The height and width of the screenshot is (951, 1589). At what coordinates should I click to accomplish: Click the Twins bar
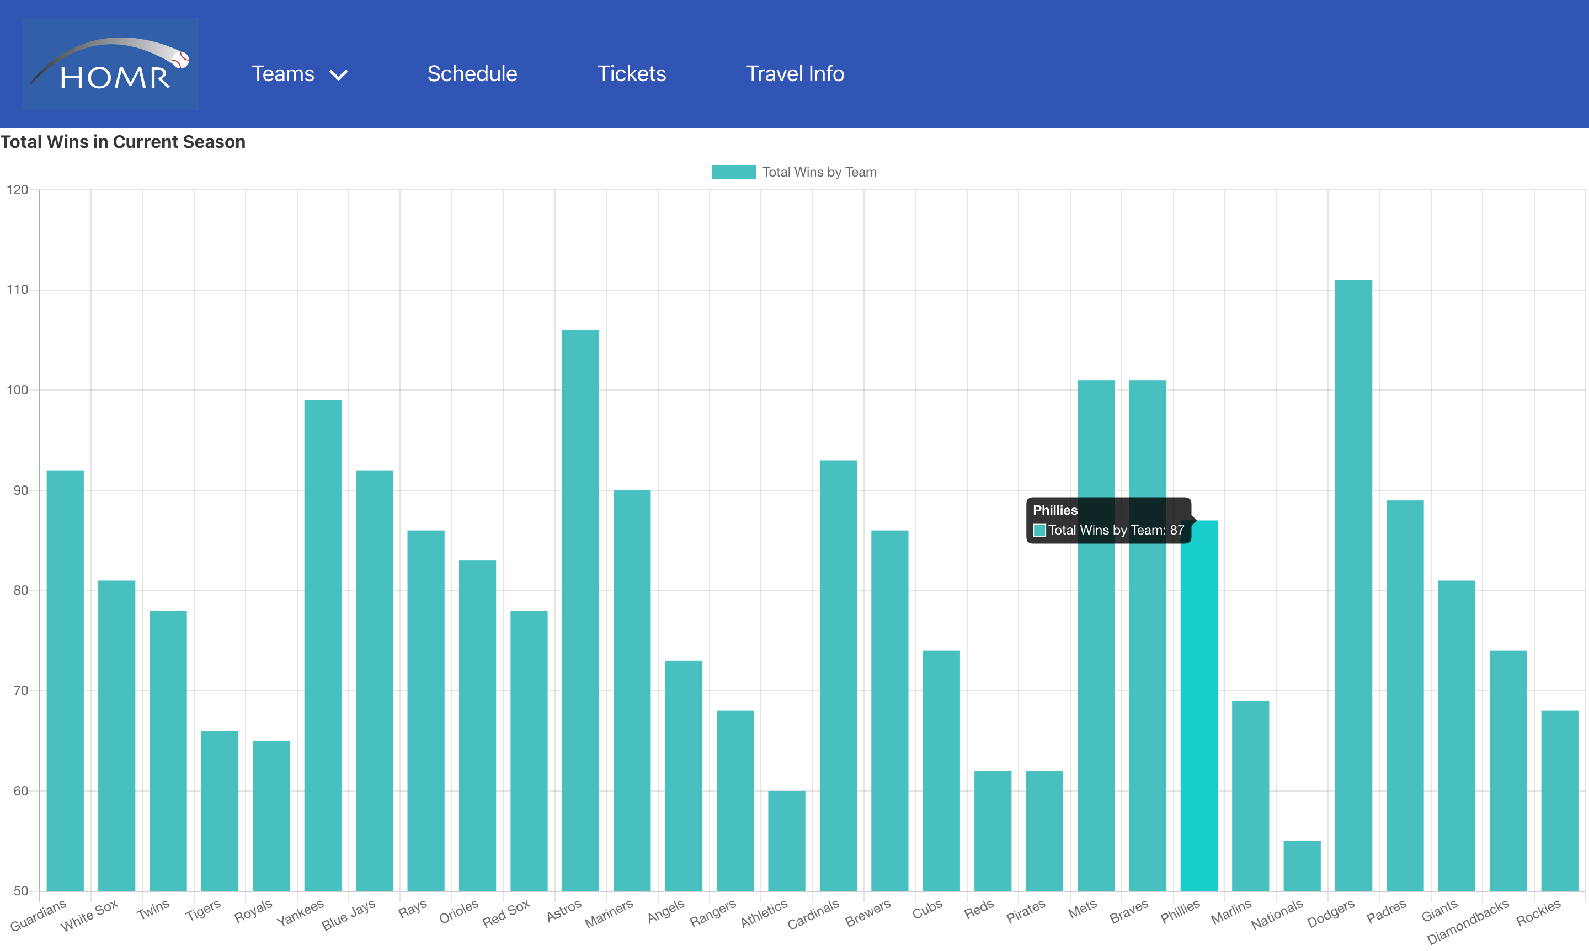tap(168, 750)
